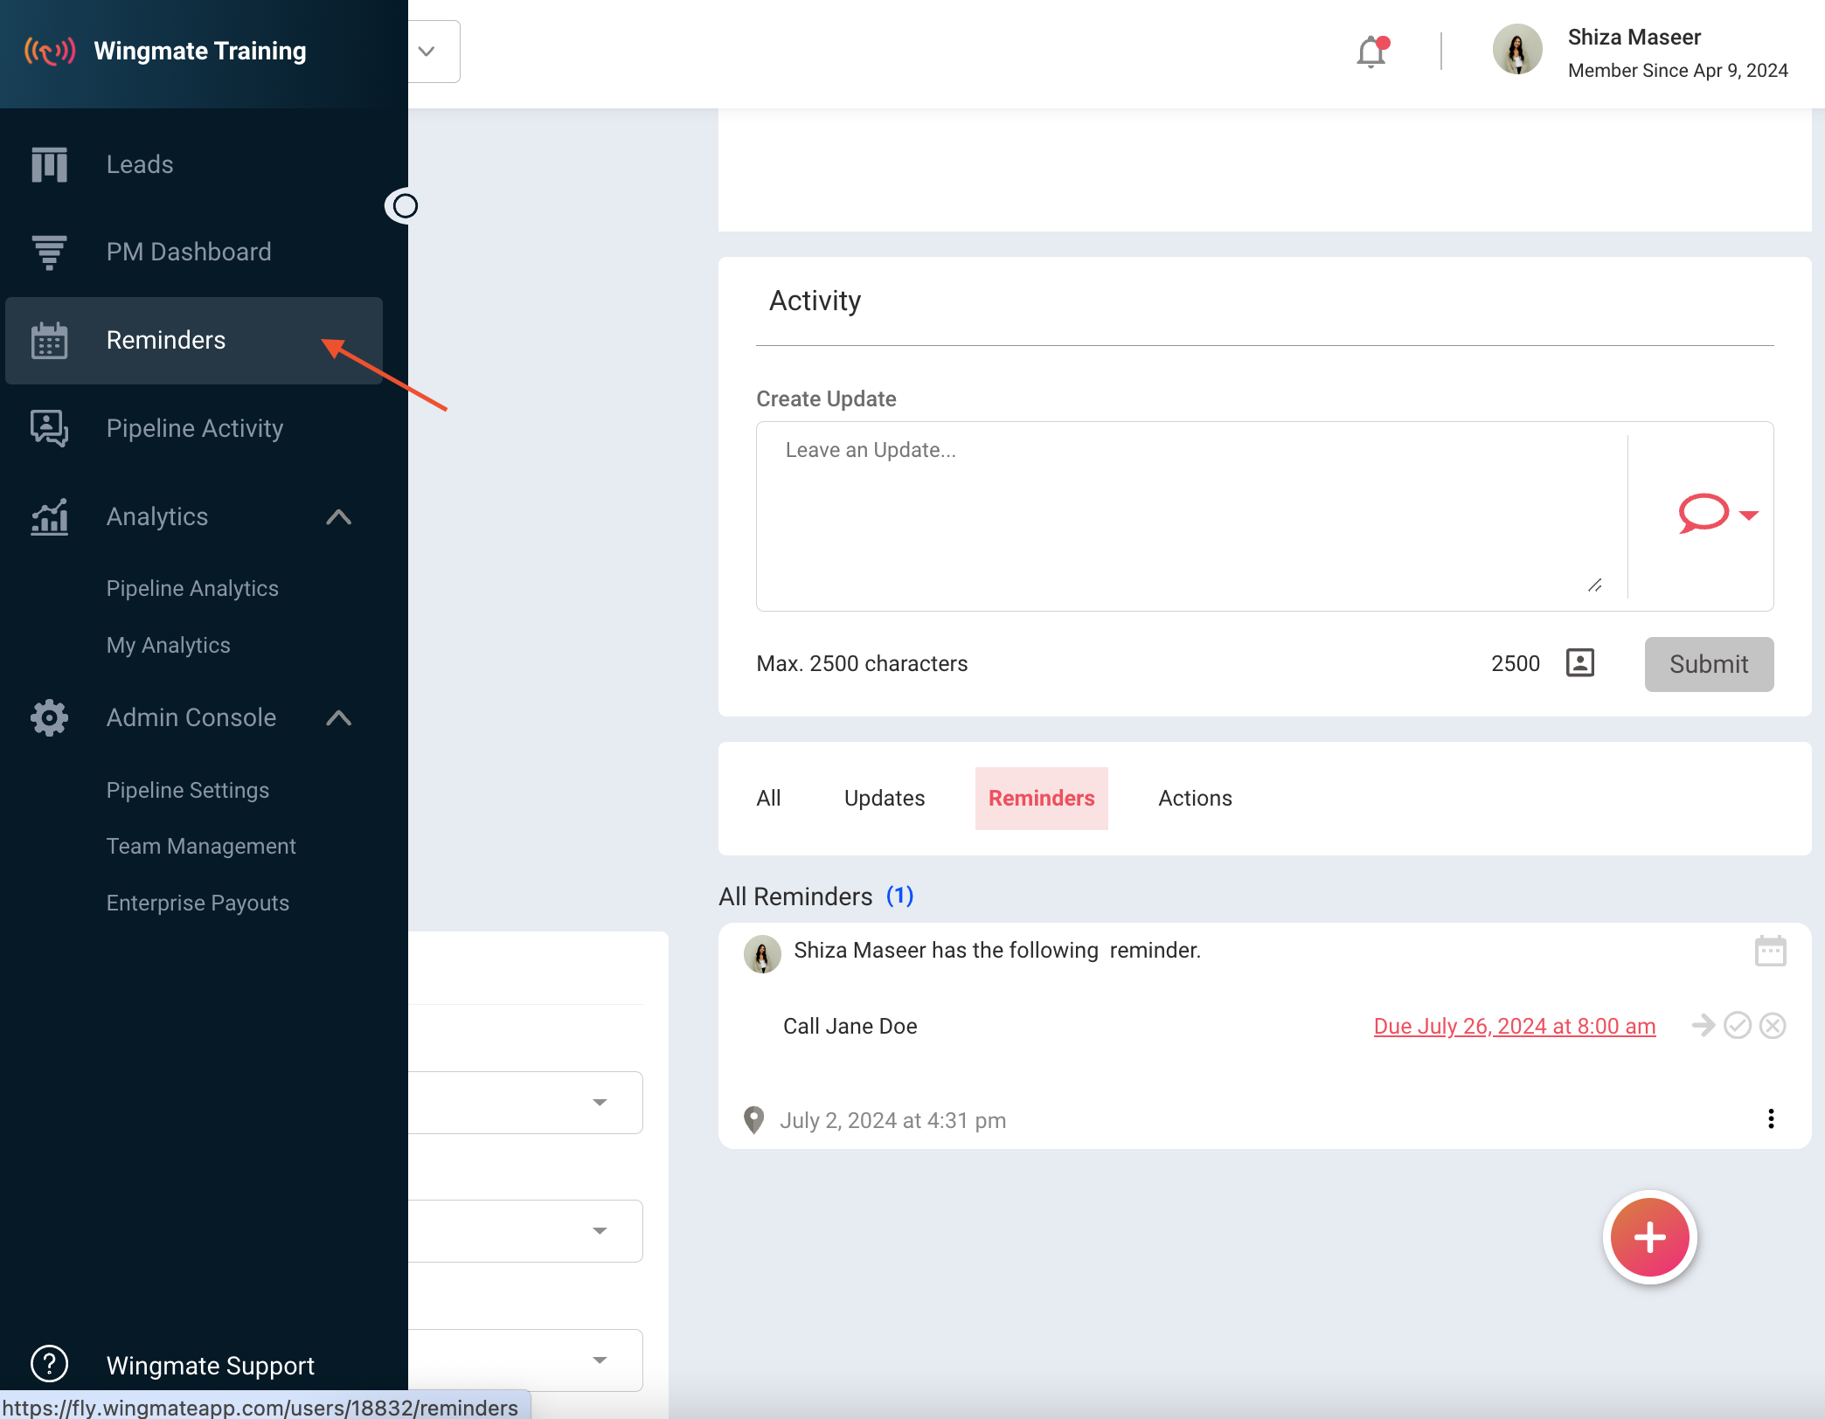
Task: Click the reminder author avatar
Action: (x=762, y=954)
